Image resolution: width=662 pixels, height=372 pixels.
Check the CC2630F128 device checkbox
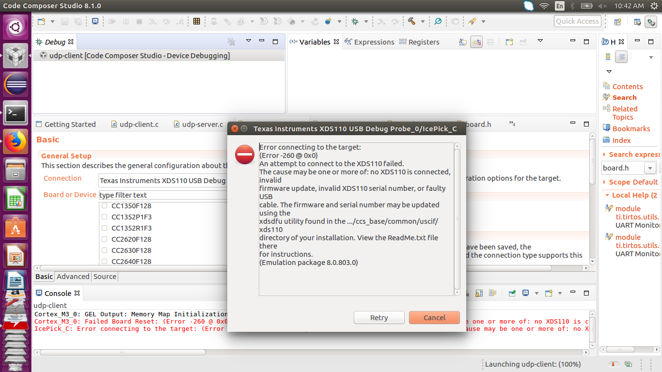pos(105,250)
